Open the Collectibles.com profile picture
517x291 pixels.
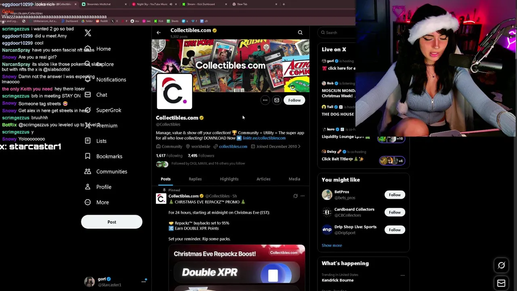(x=174, y=92)
